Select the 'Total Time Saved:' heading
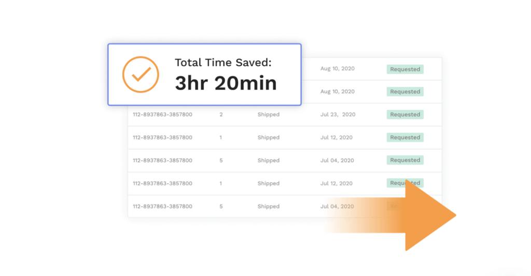The height and width of the screenshot is (276, 531). pos(223,63)
